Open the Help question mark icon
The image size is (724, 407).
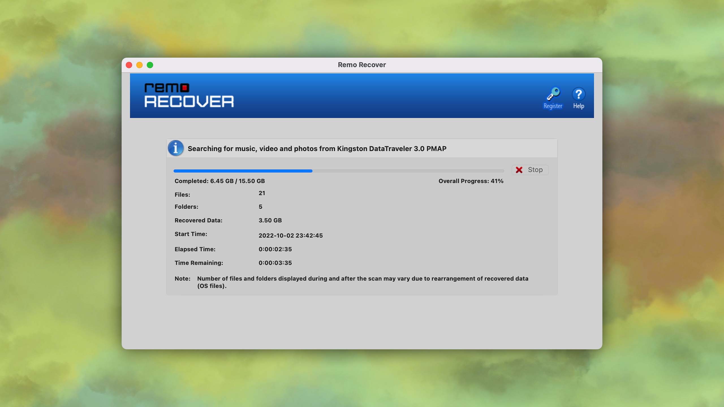point(578,94)
